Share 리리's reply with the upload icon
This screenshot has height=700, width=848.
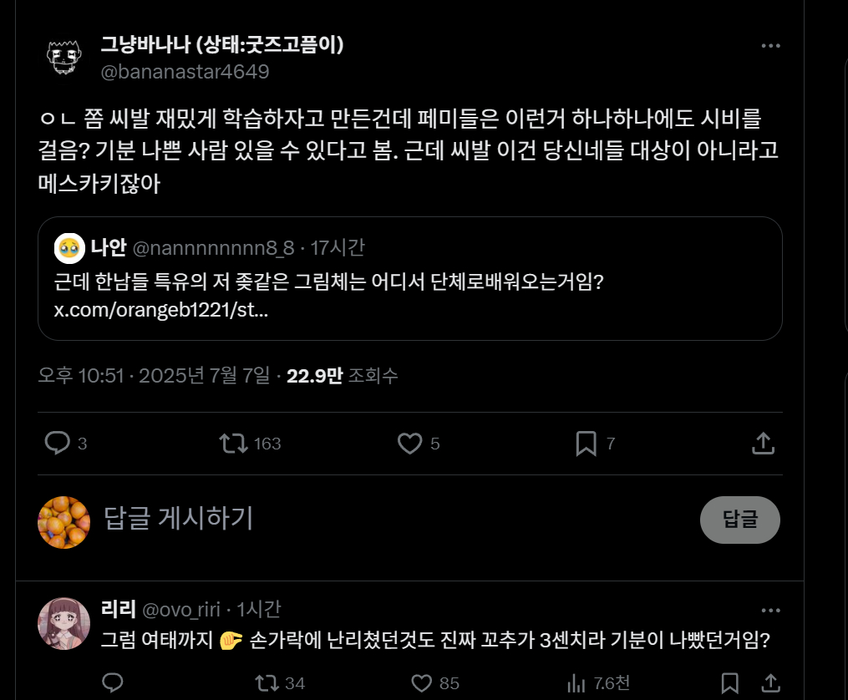click(x=770, y=683)
